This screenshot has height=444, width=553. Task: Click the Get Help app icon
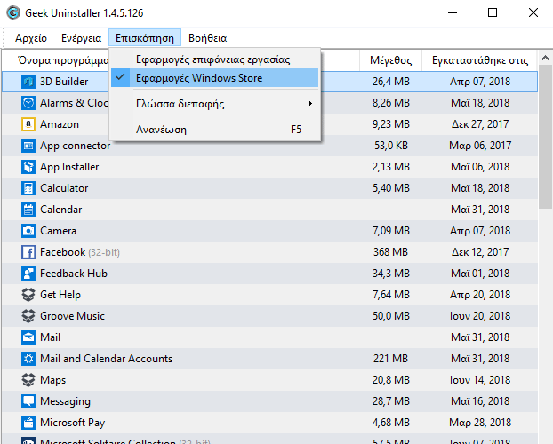pyautogui.click(x=28, y=295)
